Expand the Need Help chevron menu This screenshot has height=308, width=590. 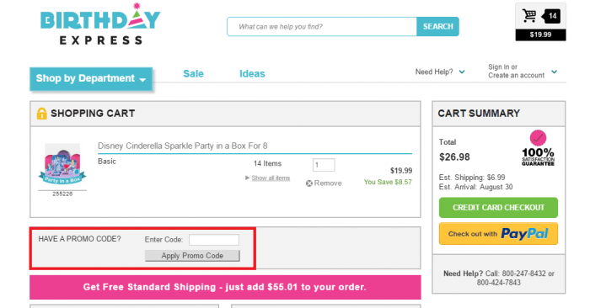pyautogui.click(x=462, y=72)
